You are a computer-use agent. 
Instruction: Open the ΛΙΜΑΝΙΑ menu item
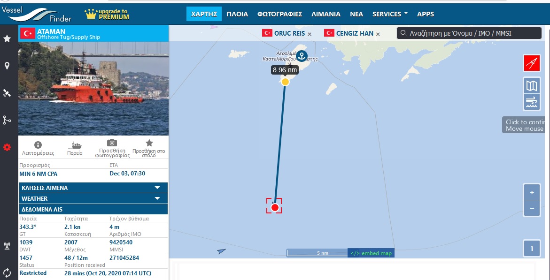(326, 14)
